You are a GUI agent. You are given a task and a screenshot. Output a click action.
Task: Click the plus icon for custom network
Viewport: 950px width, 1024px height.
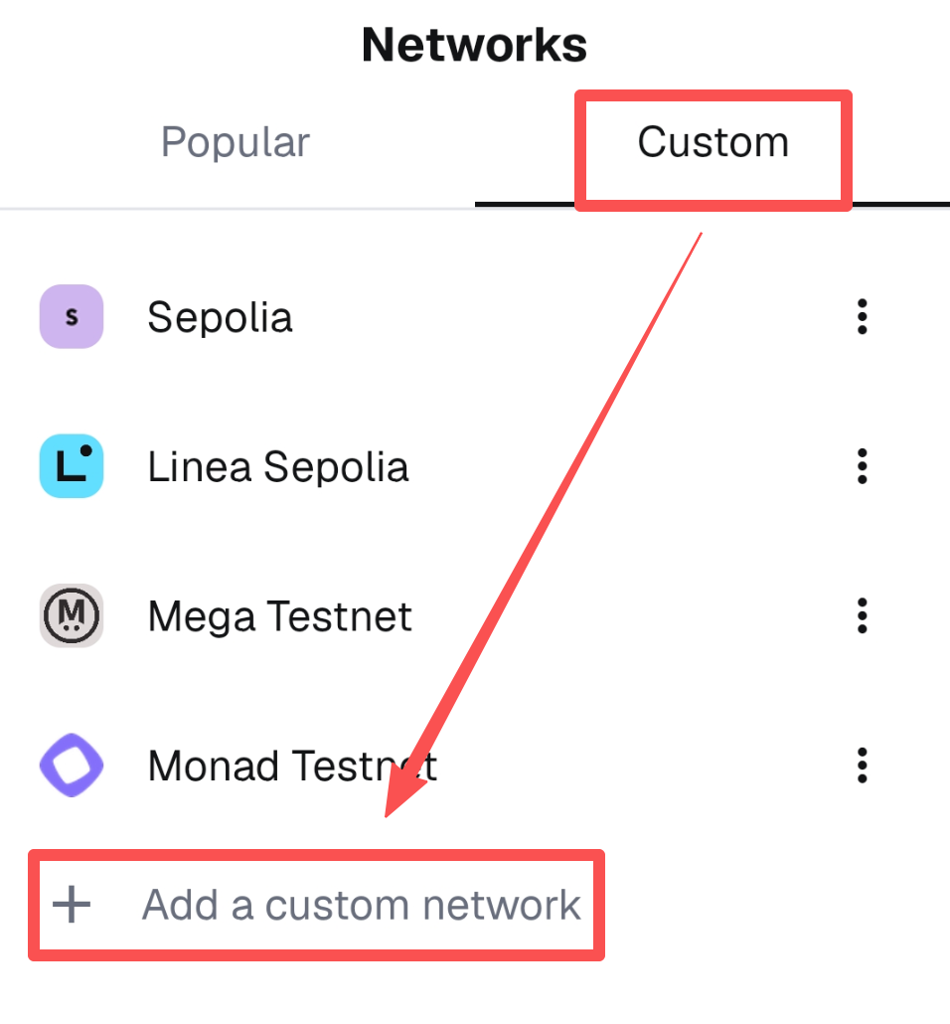(72, 905)
